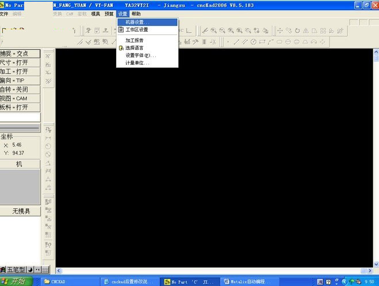Click the No Part taskbar item
The image size is (379, 286).
(x=190, y=281)
